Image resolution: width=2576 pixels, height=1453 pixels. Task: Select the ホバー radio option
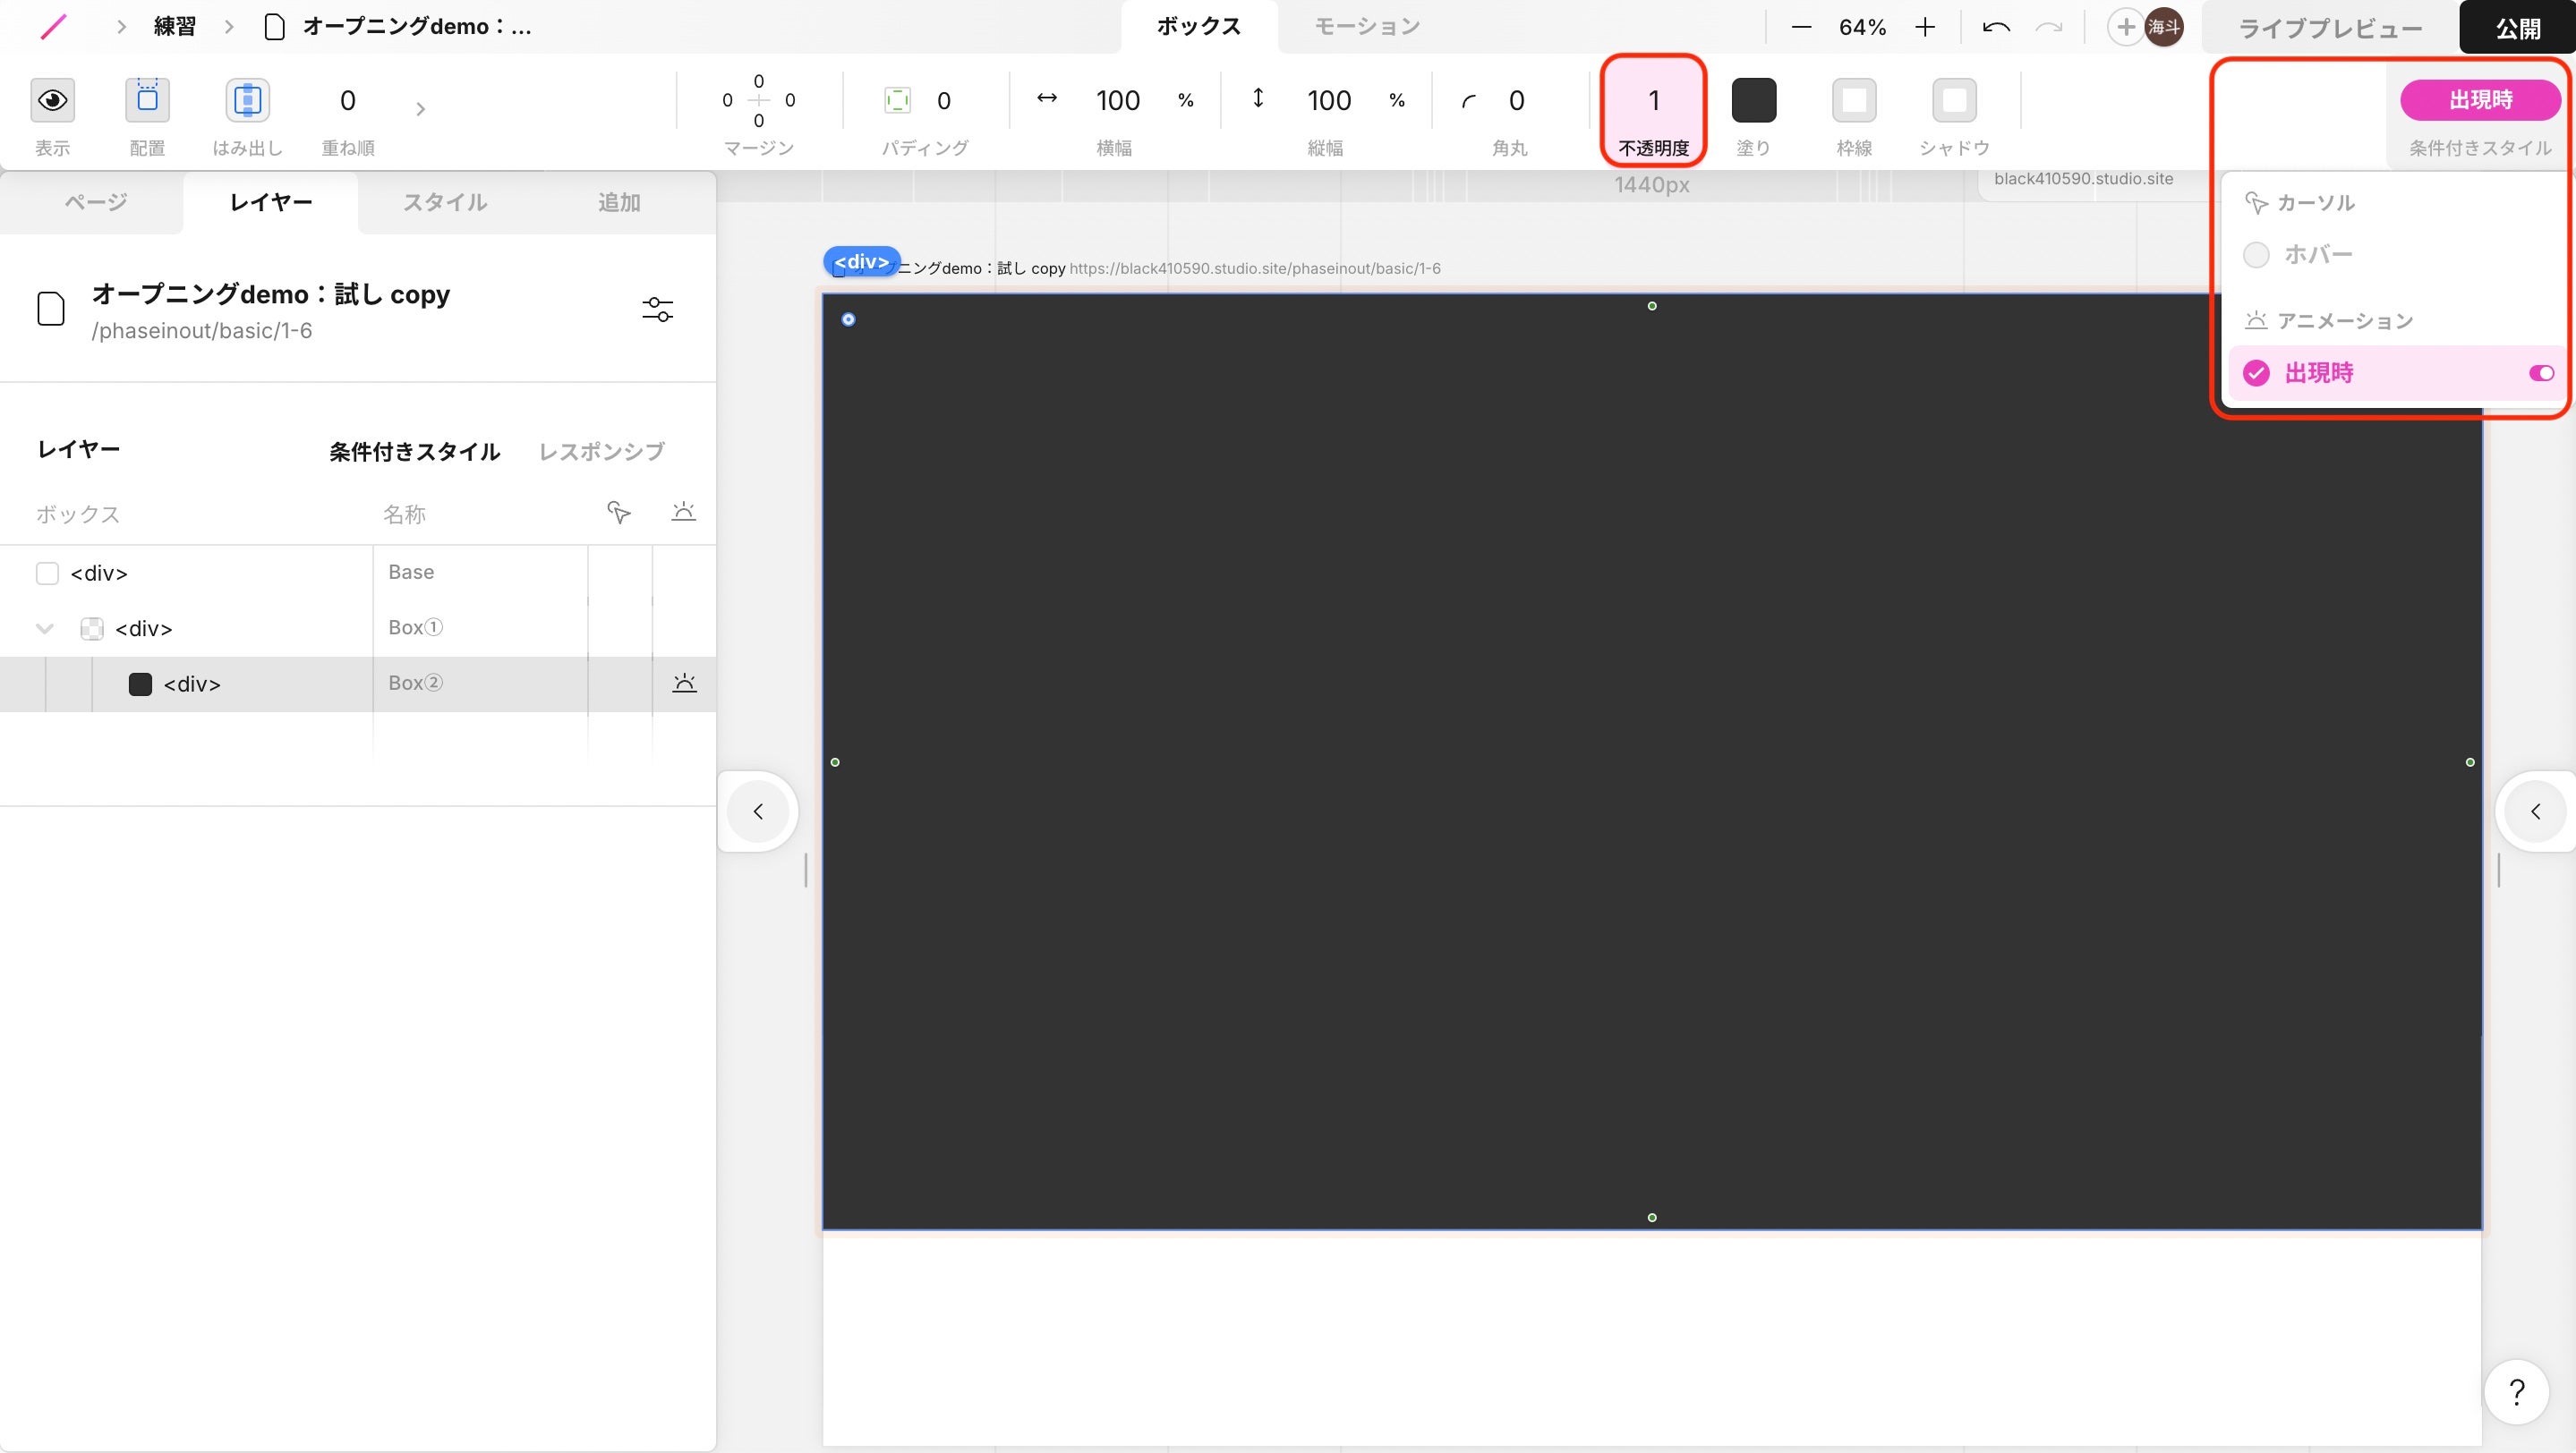tap(2256, 255)
